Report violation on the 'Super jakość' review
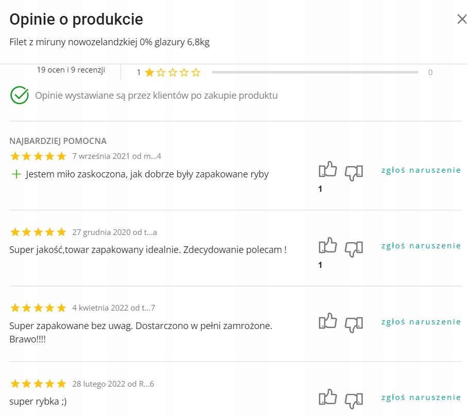 pos(421,246)
